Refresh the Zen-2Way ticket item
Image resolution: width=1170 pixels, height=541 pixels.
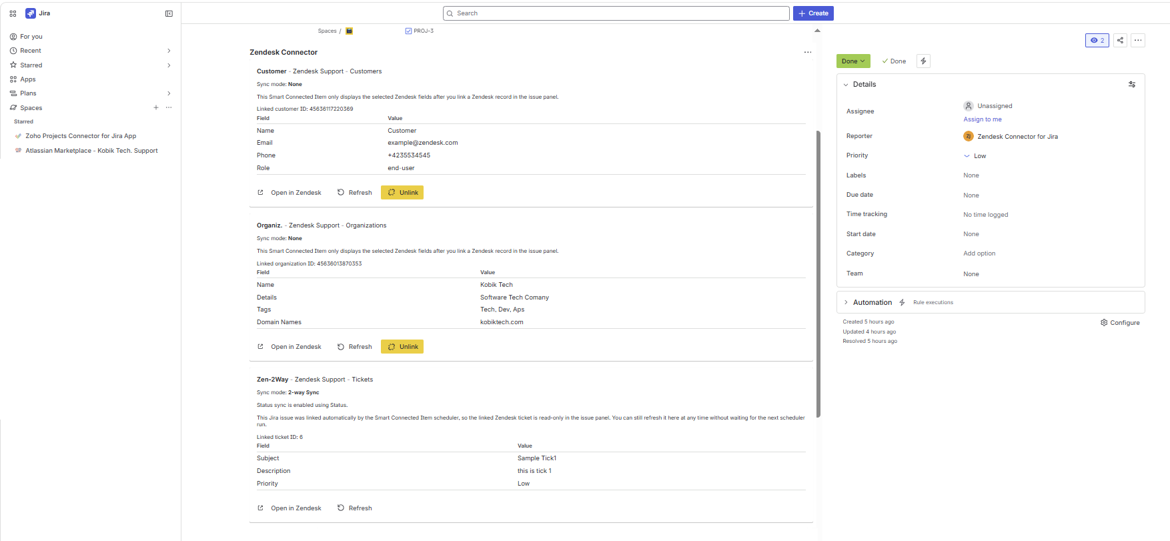tap(354, 508)
